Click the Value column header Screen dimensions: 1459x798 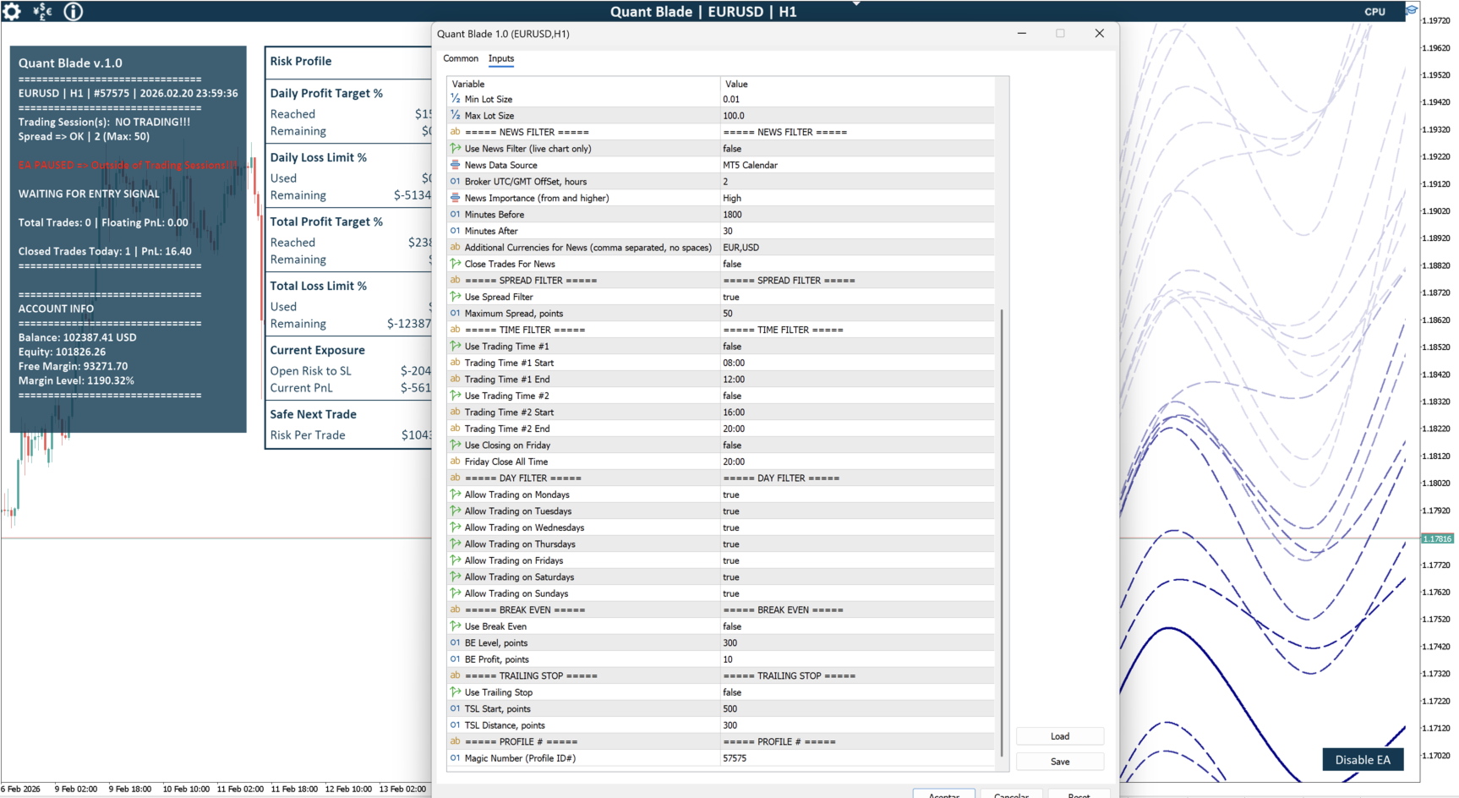tap(857, 84)
